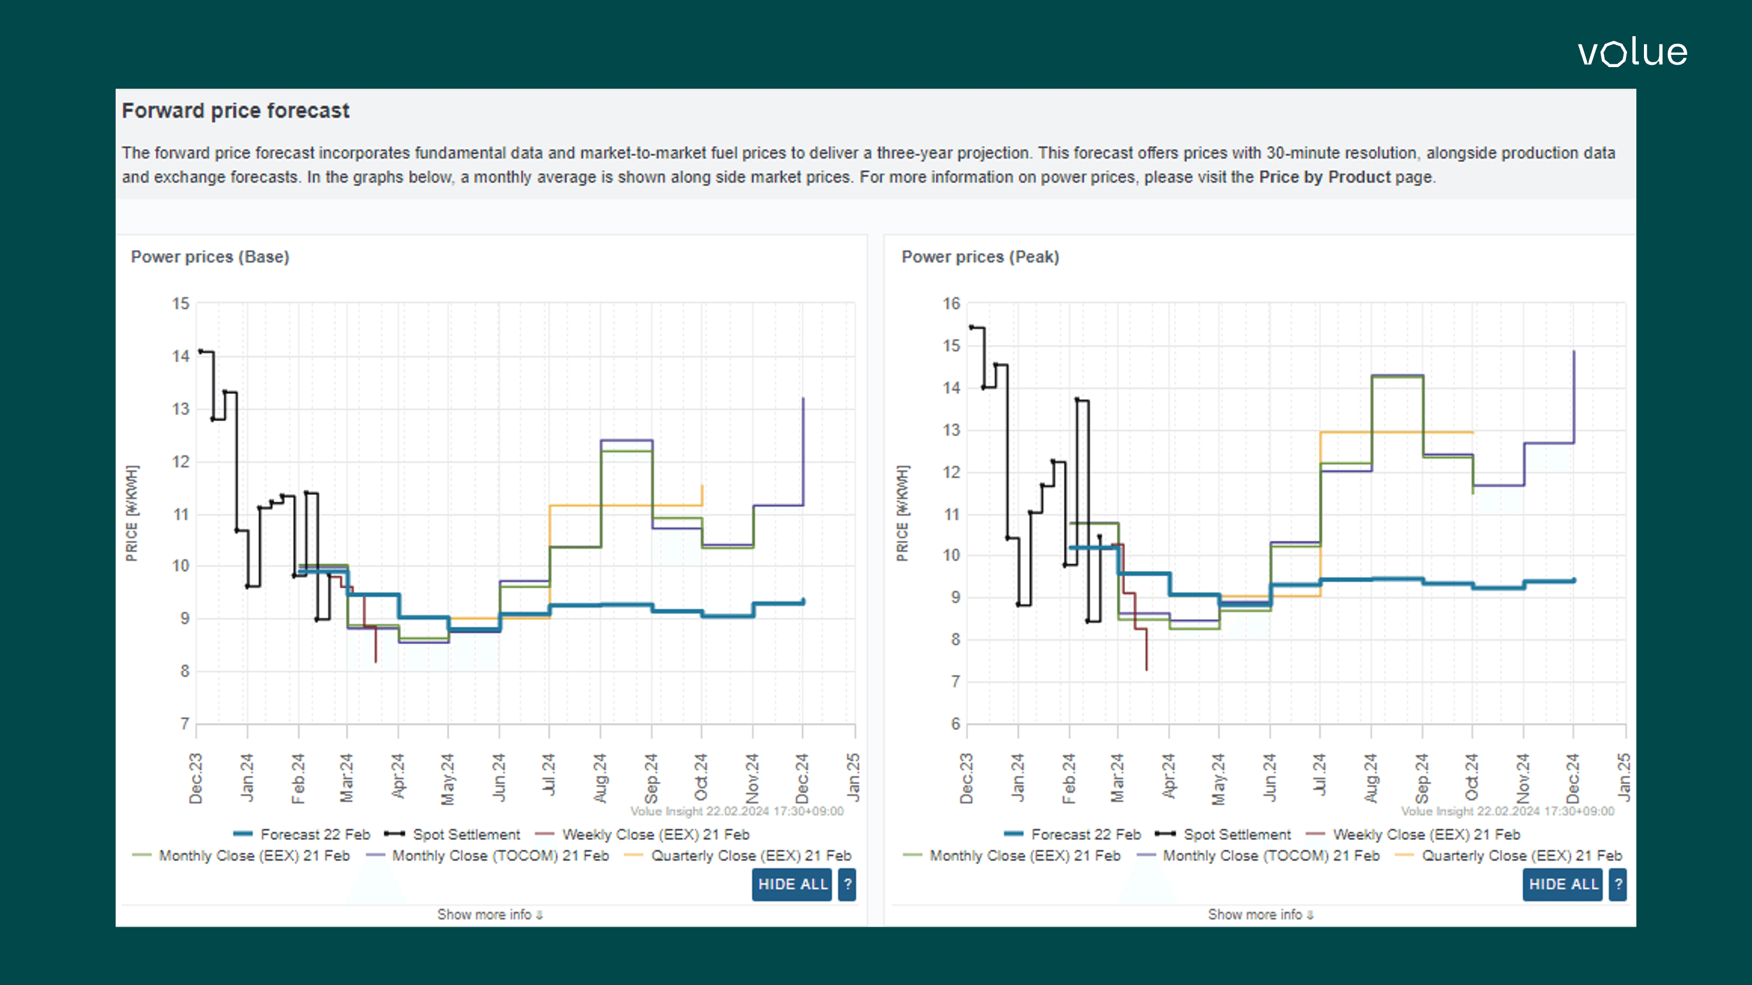Click the Spot Settlement line symbol in Peak legend
Screen dimensions: 1752x985
[1167, 834]
